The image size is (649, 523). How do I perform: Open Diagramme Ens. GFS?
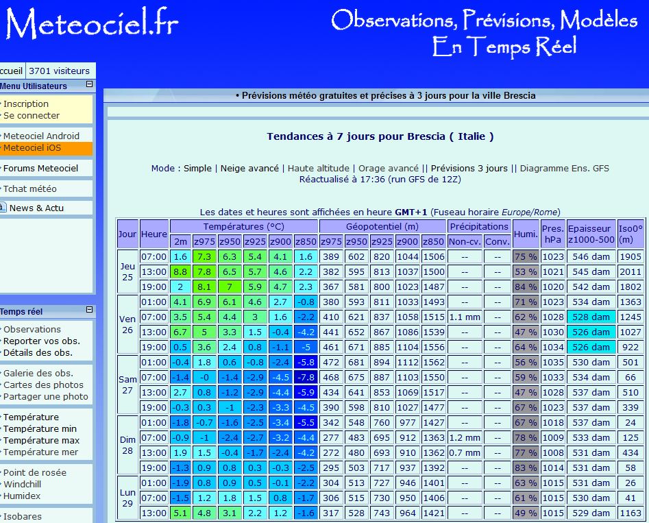(565, 168)
